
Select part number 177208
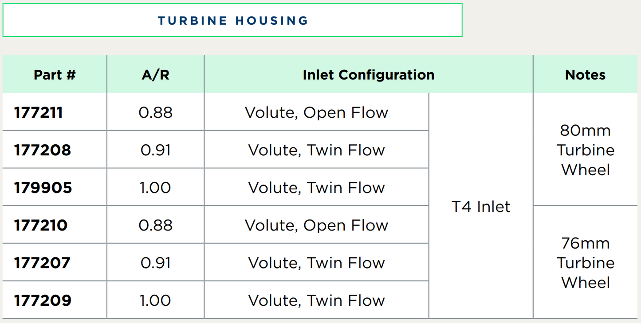(43, 150)
